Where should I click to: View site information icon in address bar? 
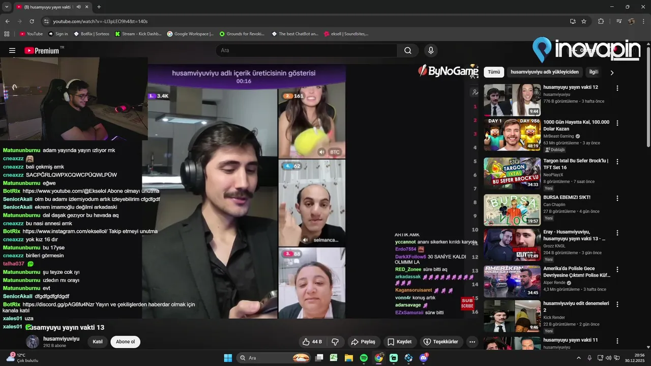point(46,21)
